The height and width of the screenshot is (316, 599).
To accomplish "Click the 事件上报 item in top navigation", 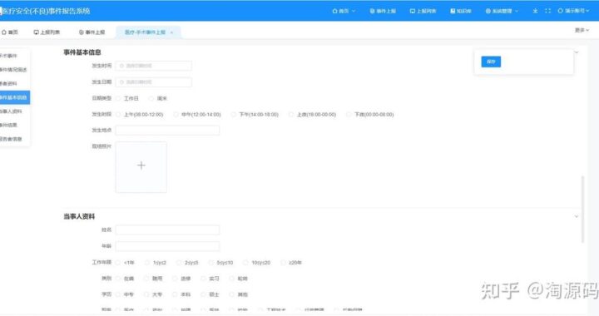I will click(x=383, y=11).
